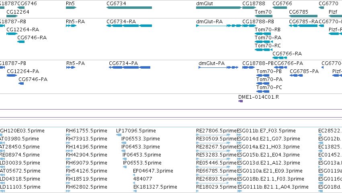Select the CG6785-PA protein glyph
The height and width of the screenshot is (193, 342).
(x=296, y=75)
